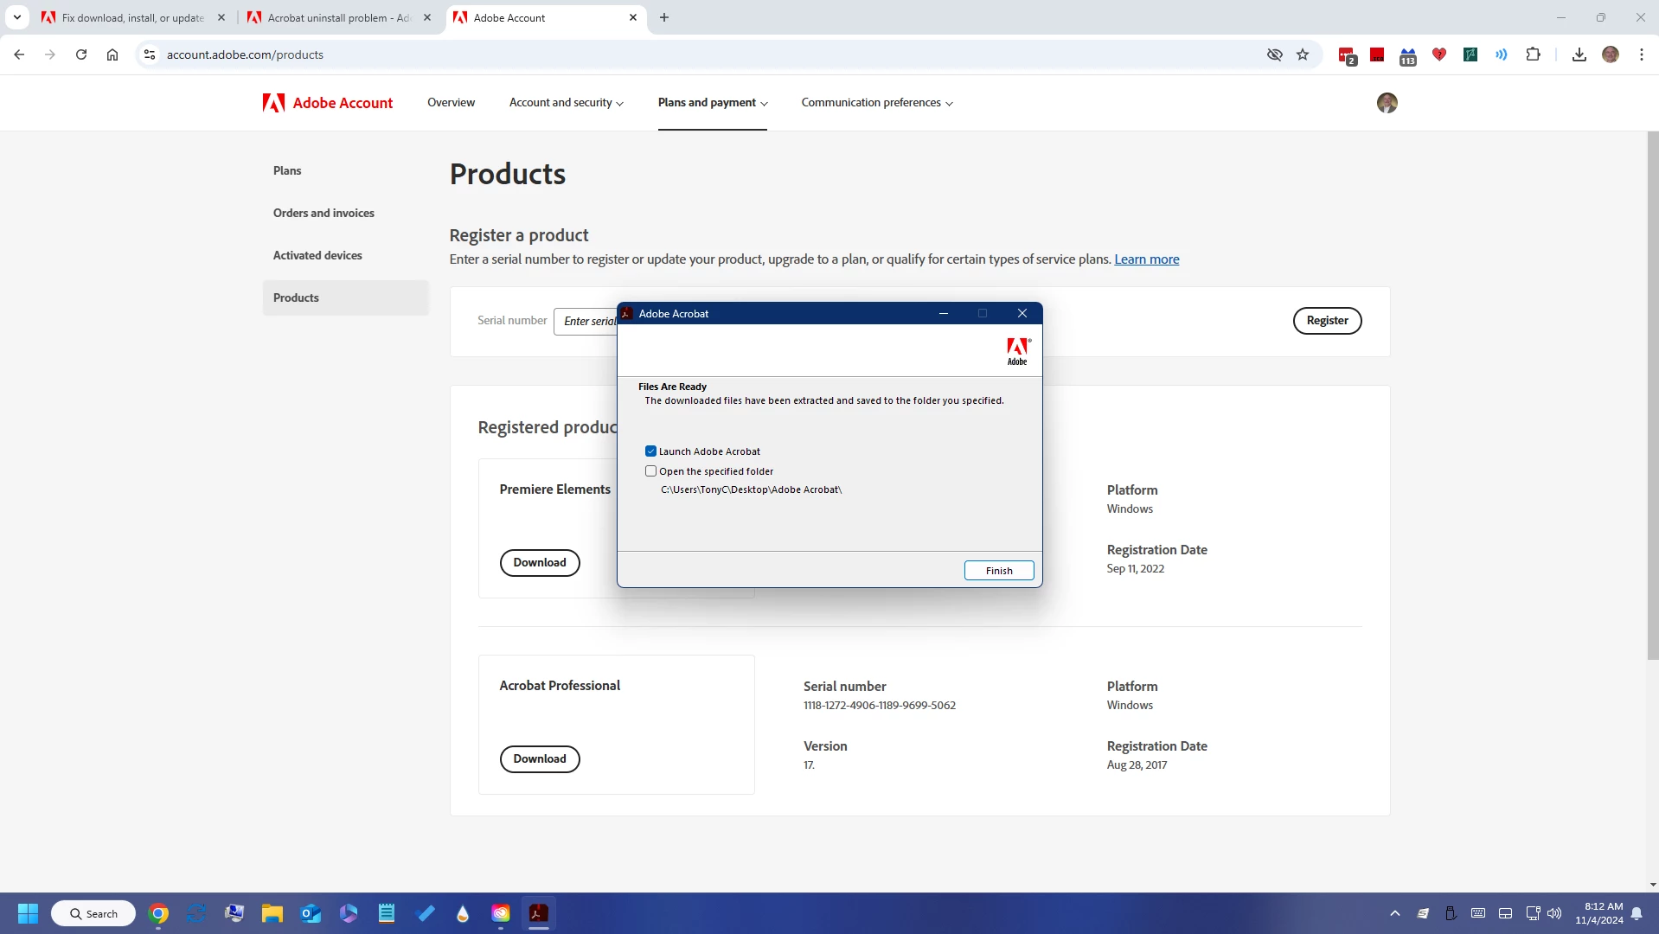Click the calendar extension showing 113
This screenshot has height=934, width=1659.
(1408, 56)
